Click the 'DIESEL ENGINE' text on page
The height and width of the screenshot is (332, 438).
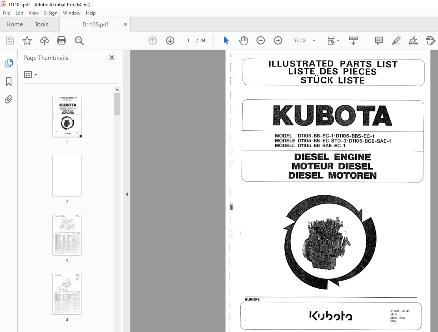click(x=333, y=157)
